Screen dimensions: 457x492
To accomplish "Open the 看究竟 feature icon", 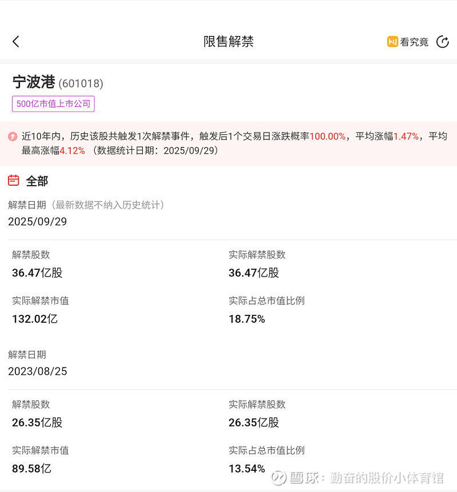I will (392, 42).
